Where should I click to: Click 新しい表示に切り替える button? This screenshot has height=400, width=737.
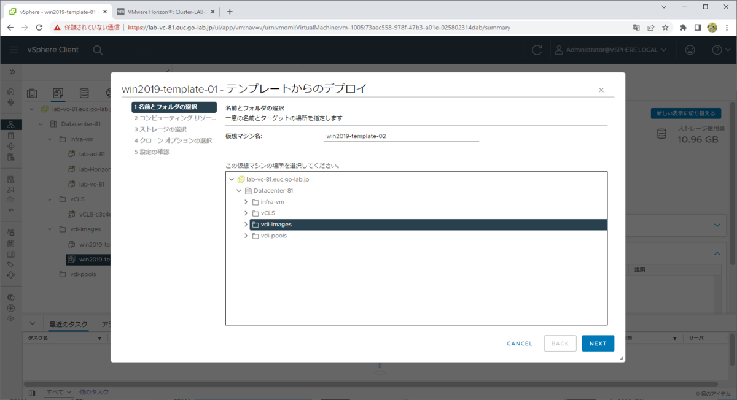(686, 113)
